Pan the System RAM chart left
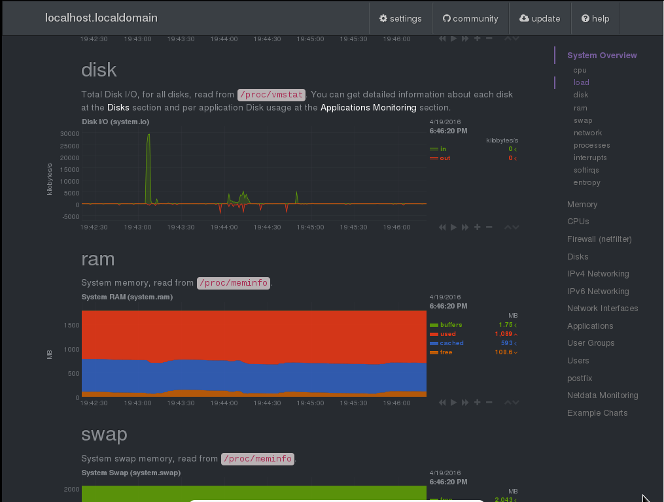This screenshot has height=502, width=664. tap(442, 403)
